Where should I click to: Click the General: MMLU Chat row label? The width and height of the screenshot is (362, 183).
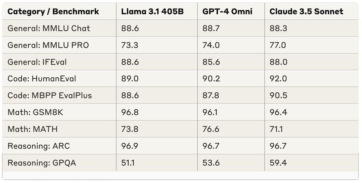pyautogui.click(x=49, y=28)
